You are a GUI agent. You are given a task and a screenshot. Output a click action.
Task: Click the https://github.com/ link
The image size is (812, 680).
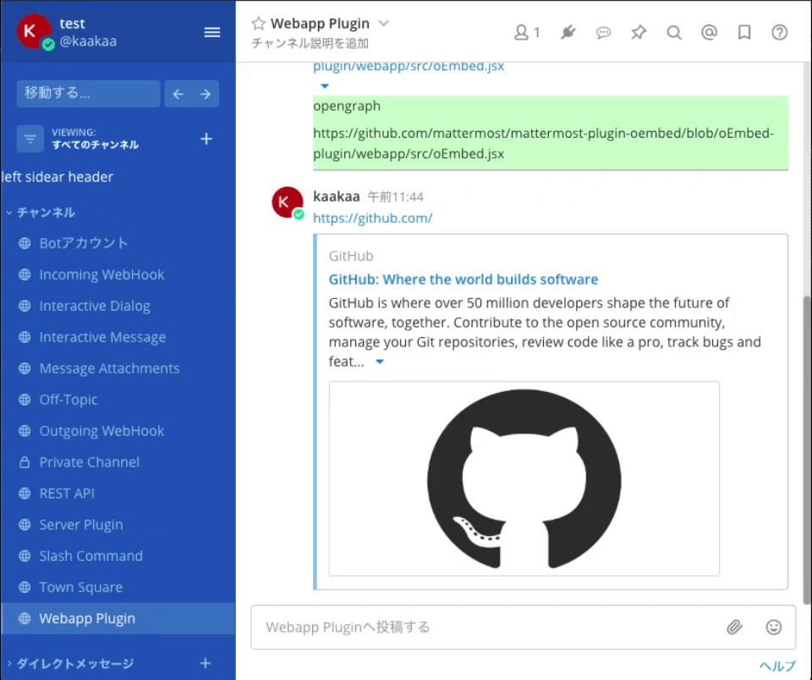pos(372,218)
